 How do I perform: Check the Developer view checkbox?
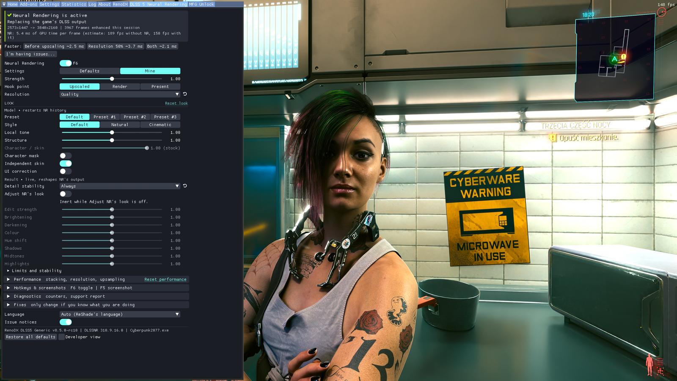[61, 337]
